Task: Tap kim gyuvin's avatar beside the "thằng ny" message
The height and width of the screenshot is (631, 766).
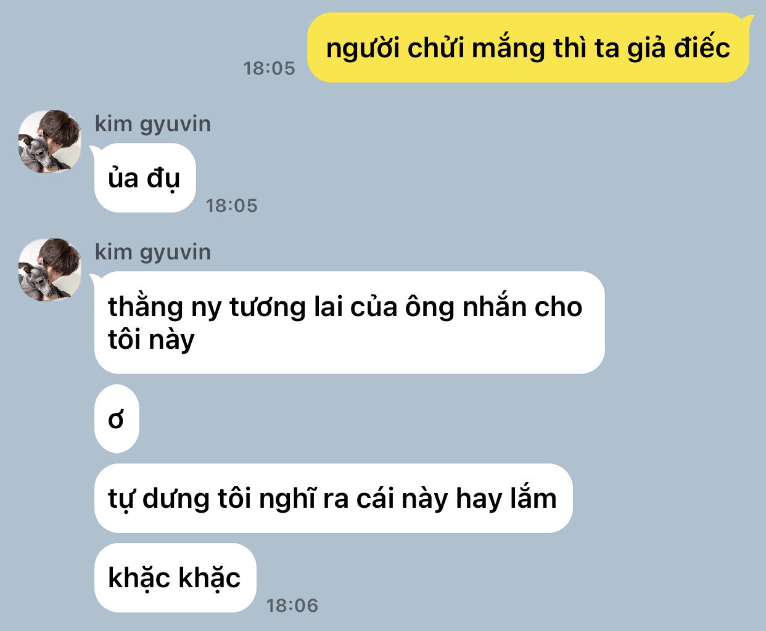Action: pyautogui.click(x=49, y=270)
